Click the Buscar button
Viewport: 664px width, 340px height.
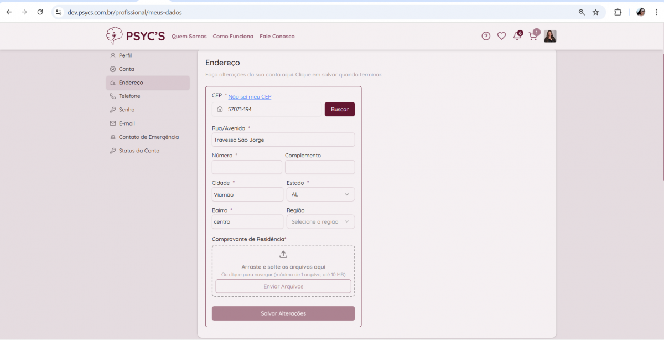(x=340, y=109)
